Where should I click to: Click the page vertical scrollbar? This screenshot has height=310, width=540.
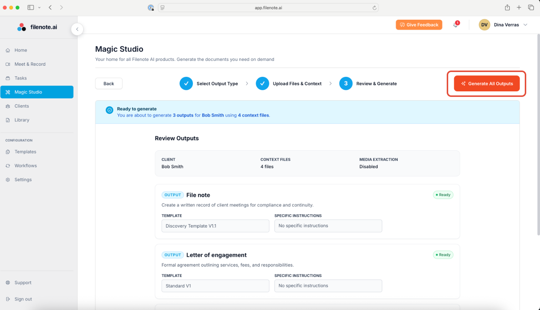point(538,134)
